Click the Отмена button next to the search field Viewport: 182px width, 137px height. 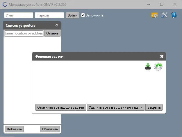point(52,33)
